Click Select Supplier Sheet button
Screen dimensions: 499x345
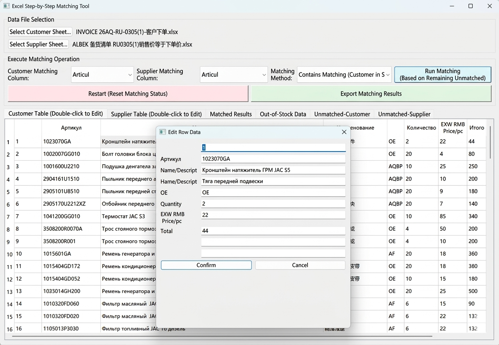pos(38,44)
